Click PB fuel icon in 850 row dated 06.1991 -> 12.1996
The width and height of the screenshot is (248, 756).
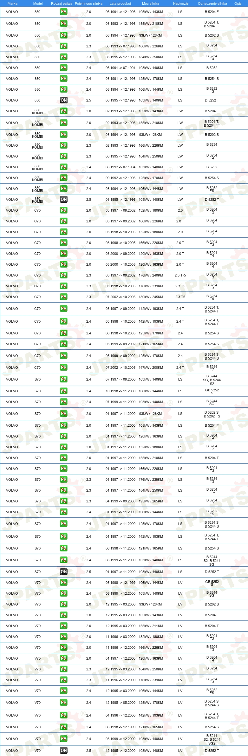[x=63, y=12]
